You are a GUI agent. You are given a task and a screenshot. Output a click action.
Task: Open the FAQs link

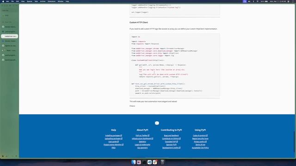tap(113, 148)
